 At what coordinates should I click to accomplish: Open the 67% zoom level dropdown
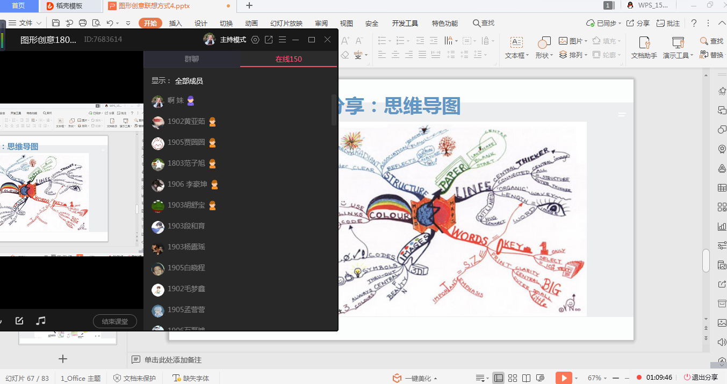(597, 378)
